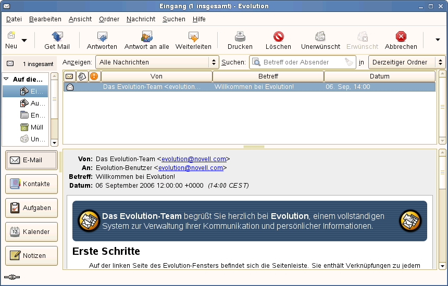Click the right Evolution logo in banner
Image resolution: width=448 pixels, height=286 pixels.
click(x=410, y=220)
